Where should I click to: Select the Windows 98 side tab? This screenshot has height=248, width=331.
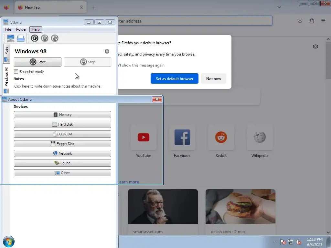[x=6, y=80]
